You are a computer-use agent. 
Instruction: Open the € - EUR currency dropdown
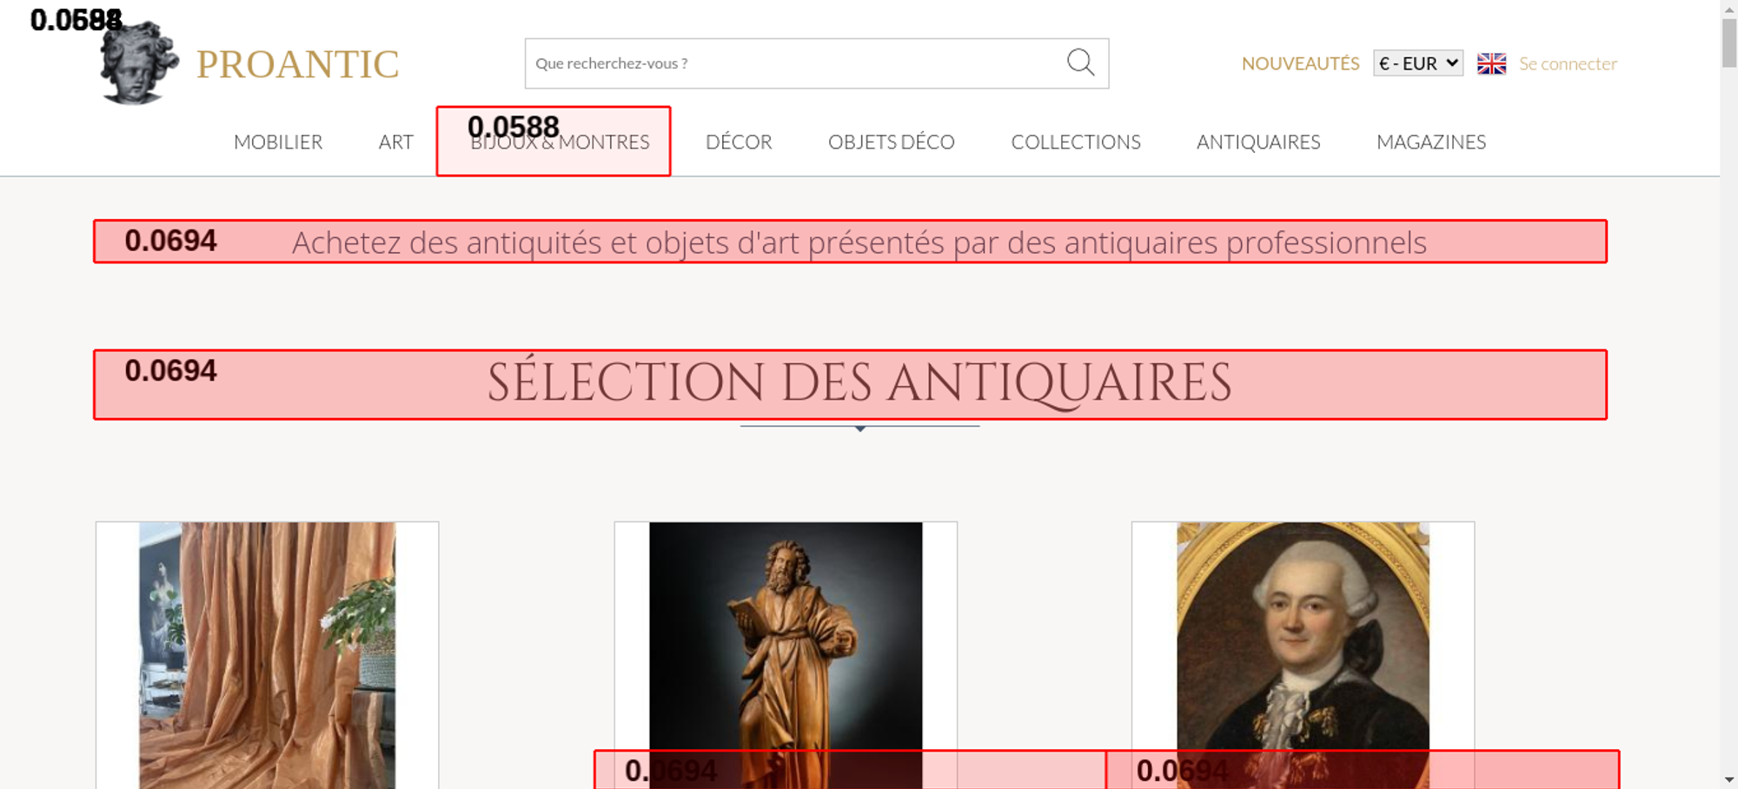[1417, 63]
